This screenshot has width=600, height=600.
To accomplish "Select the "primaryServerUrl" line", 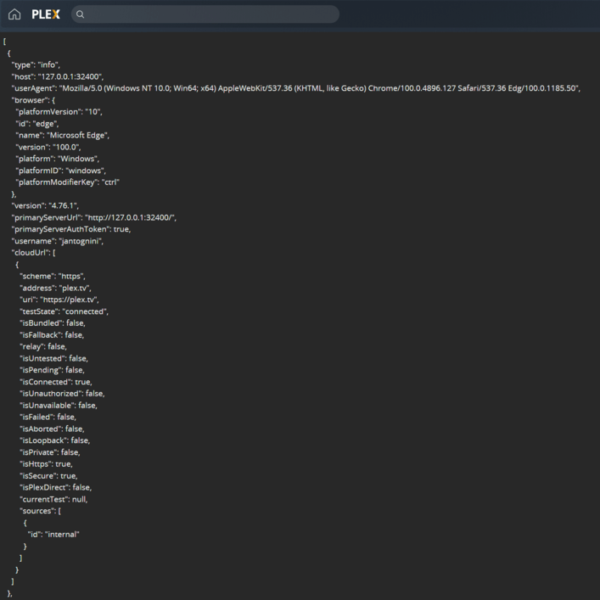I will point(94,217).
